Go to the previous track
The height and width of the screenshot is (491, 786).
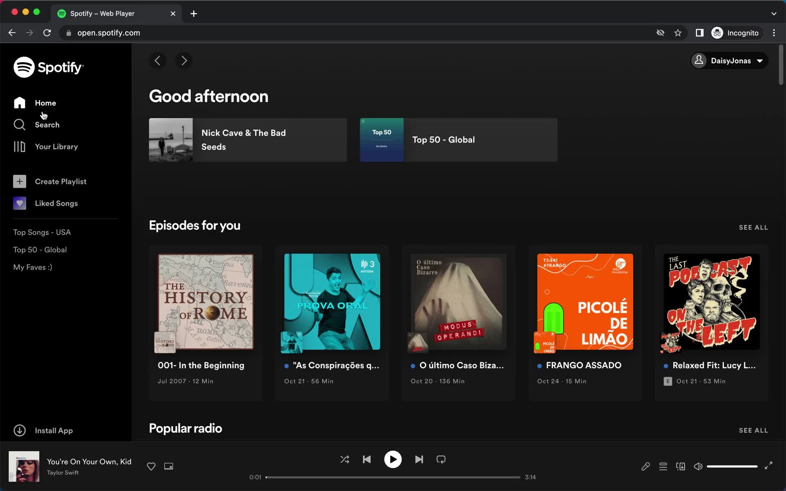(x=367, y=459)
